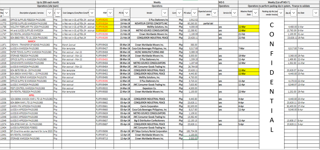The height and width of the screenshot is (150, 320).
Task: Click 'Operations to perform packing slip in system' header
Action: [279, 6]
